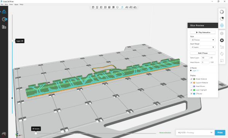Click the orient/rotate tool icon
This screenshot has height=138, width=228.
tap(222, 54)
